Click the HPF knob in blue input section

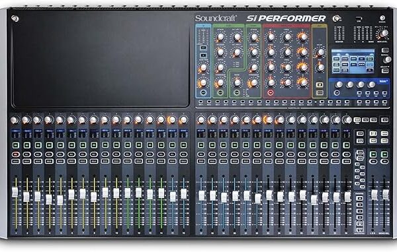click(x=203, y=83)
